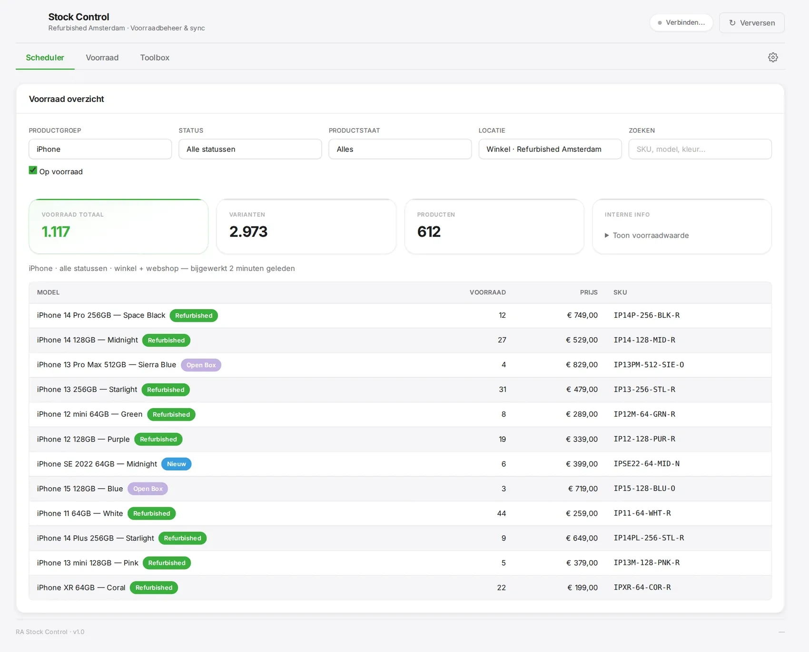This screenshot has height=652, width=809.
Task: Click the SKU column header
Action: (x=620, y=292)
